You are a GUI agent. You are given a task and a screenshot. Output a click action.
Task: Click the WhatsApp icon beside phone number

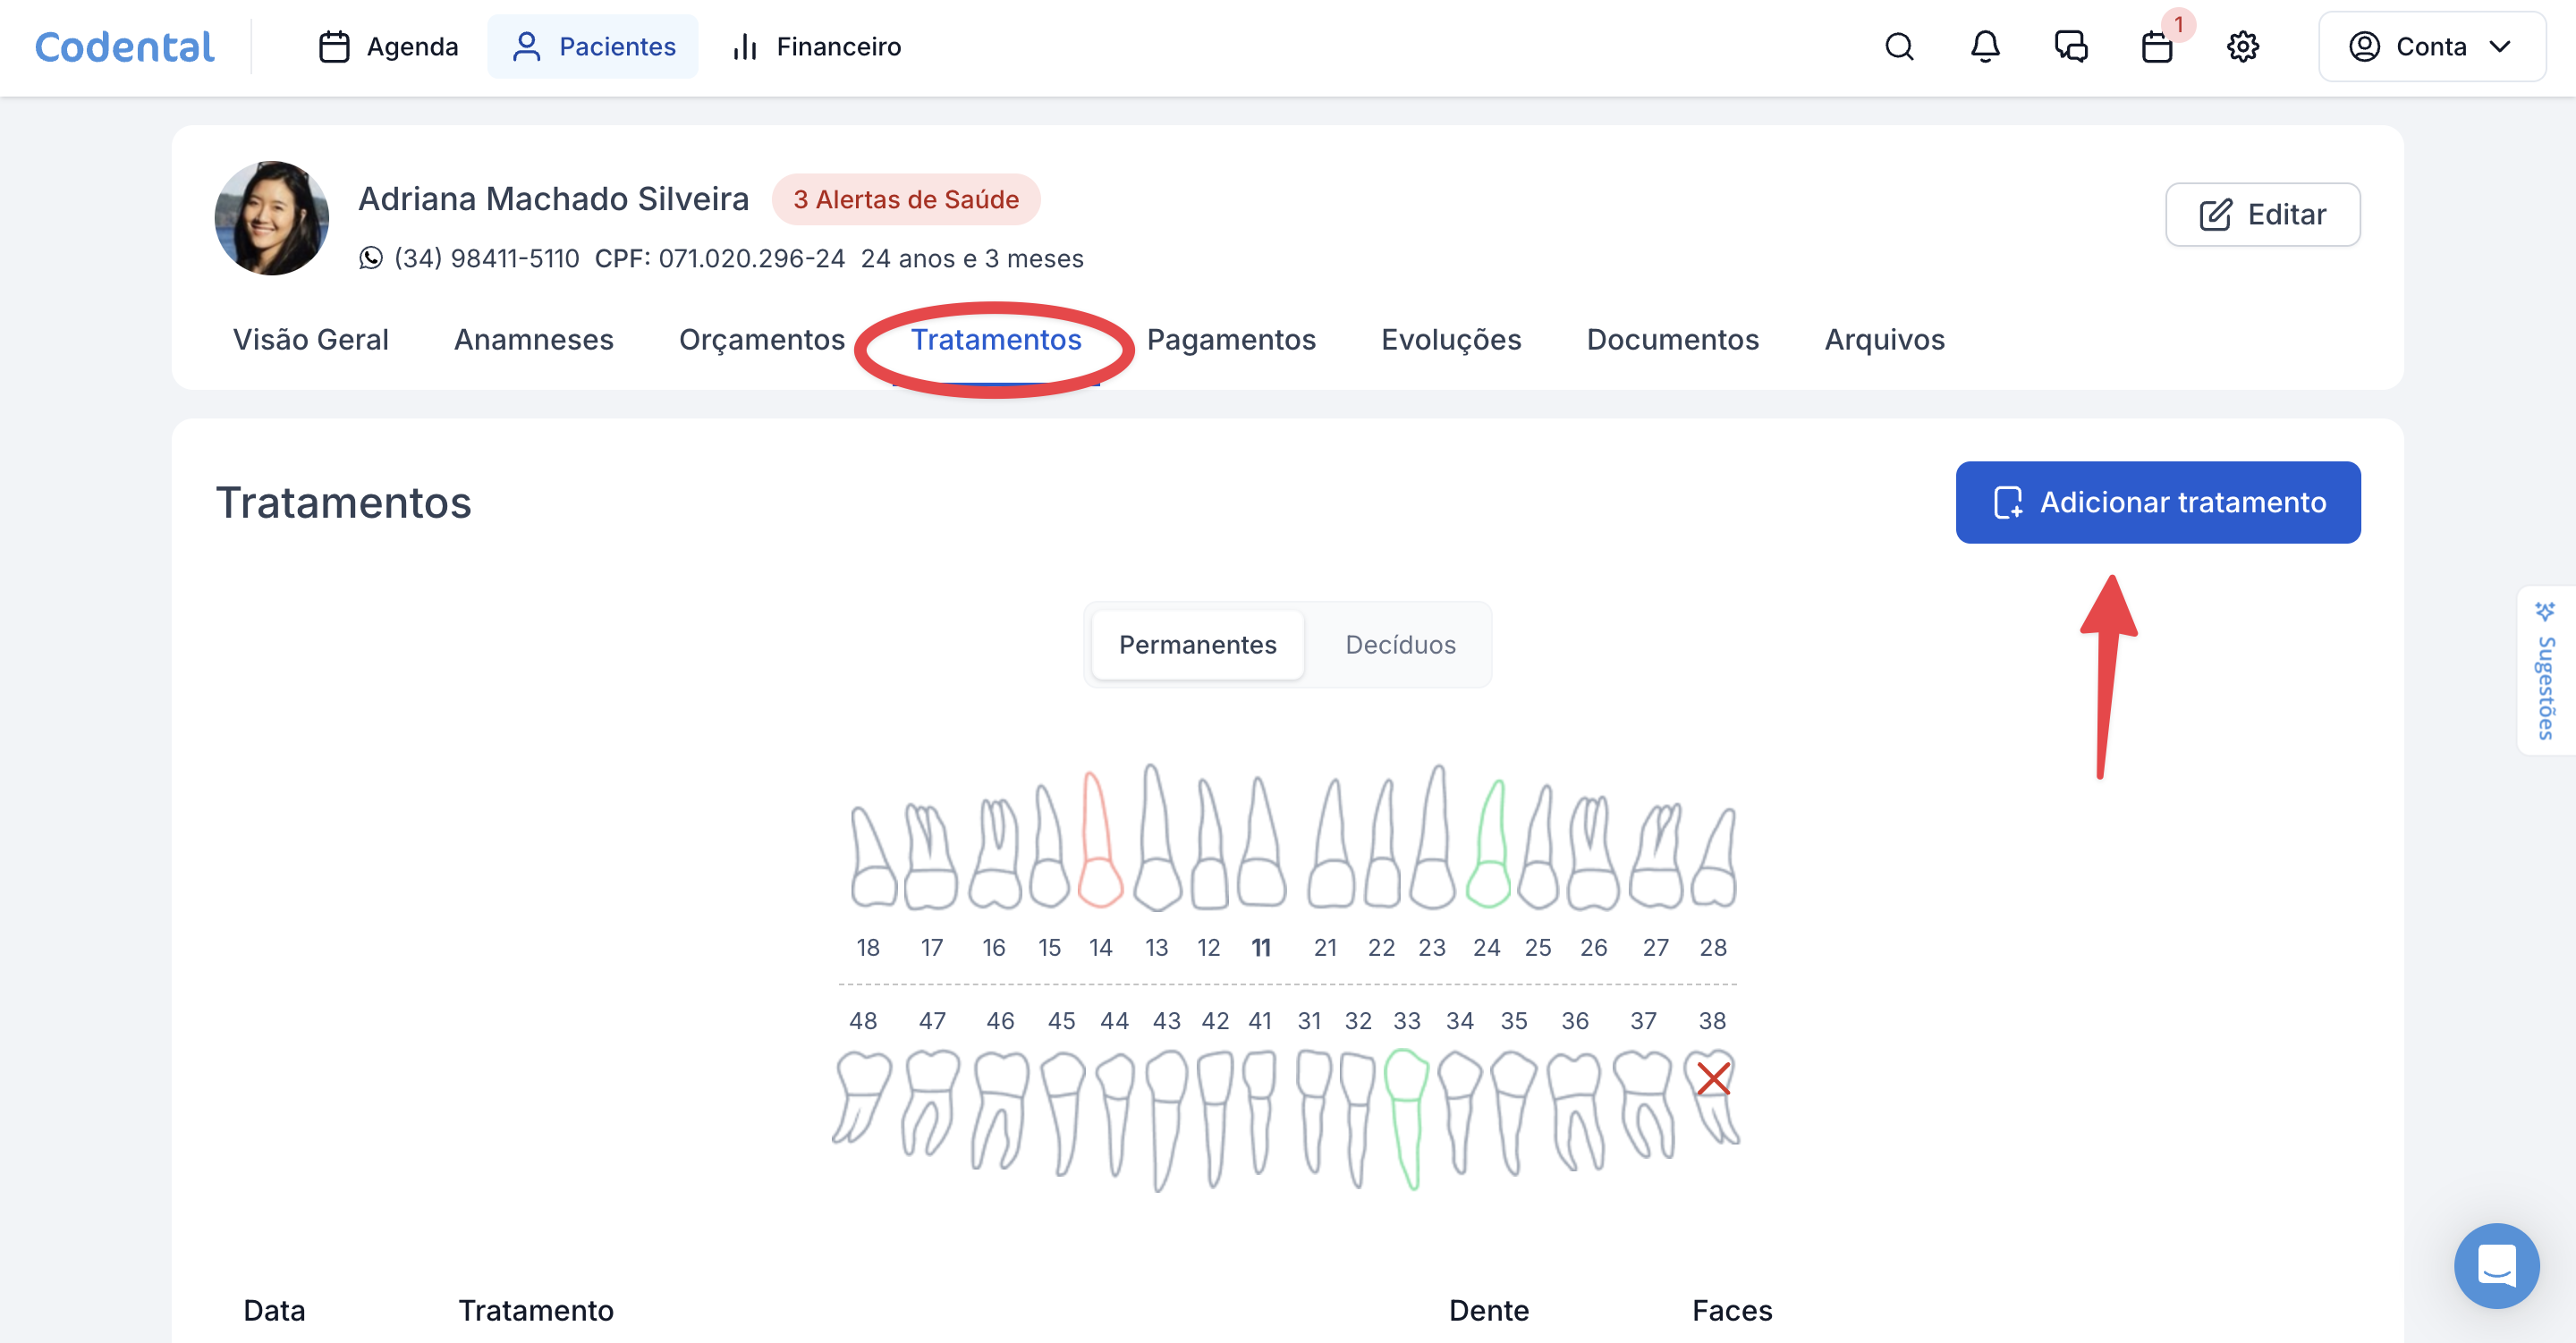pyautogui.click(x=371, y=258)
